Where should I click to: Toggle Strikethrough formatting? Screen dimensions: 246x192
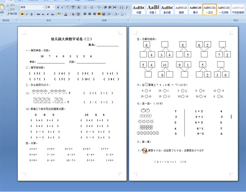38,14
